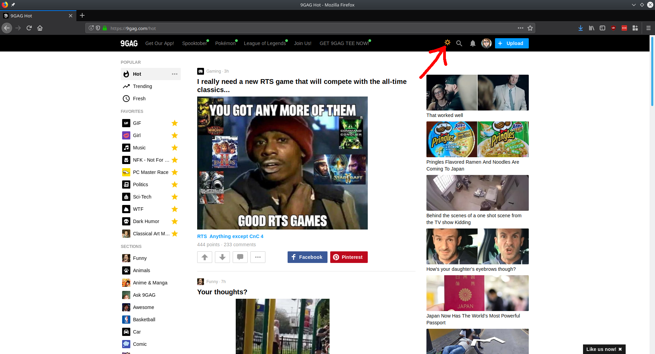Open the Dark Humor skull icon
Image resolution: width=655 pixels, height=354 pixels.
coord(126,221)
